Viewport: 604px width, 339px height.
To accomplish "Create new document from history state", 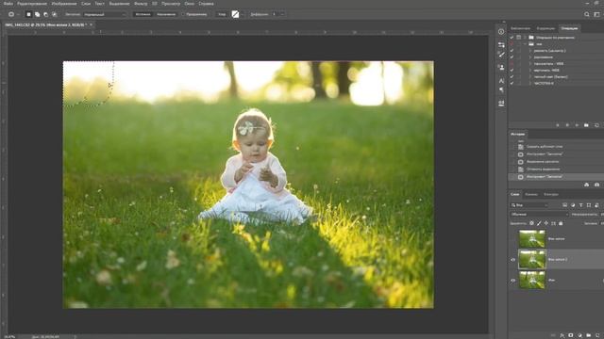I will [587, 185].
